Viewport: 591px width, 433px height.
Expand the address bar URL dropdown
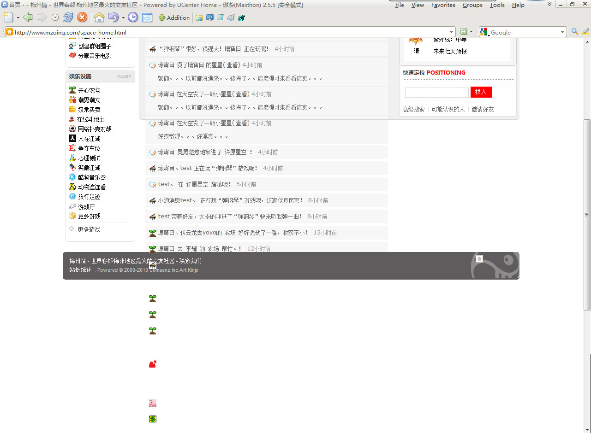click(452, 32)
